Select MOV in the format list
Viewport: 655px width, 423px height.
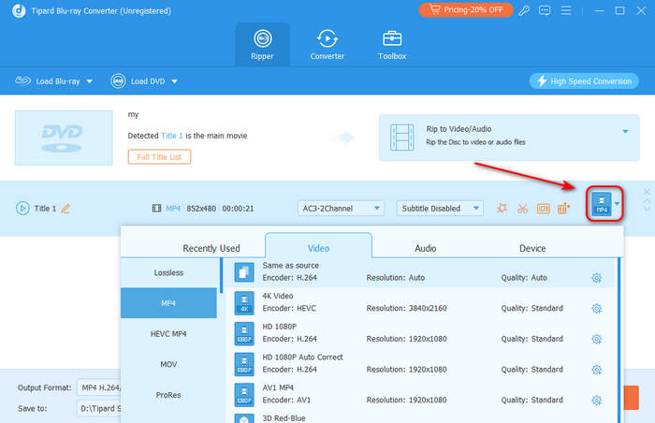coord(168,364)
